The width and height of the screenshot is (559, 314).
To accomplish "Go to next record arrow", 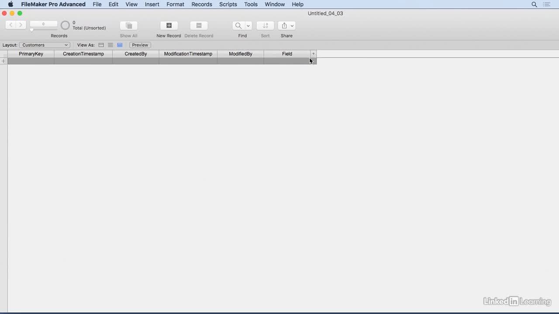I will pyautogui.click(x=21, y=25).
